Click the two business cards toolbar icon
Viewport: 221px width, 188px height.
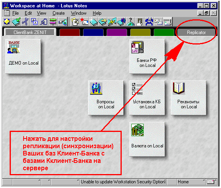(158, 22)
